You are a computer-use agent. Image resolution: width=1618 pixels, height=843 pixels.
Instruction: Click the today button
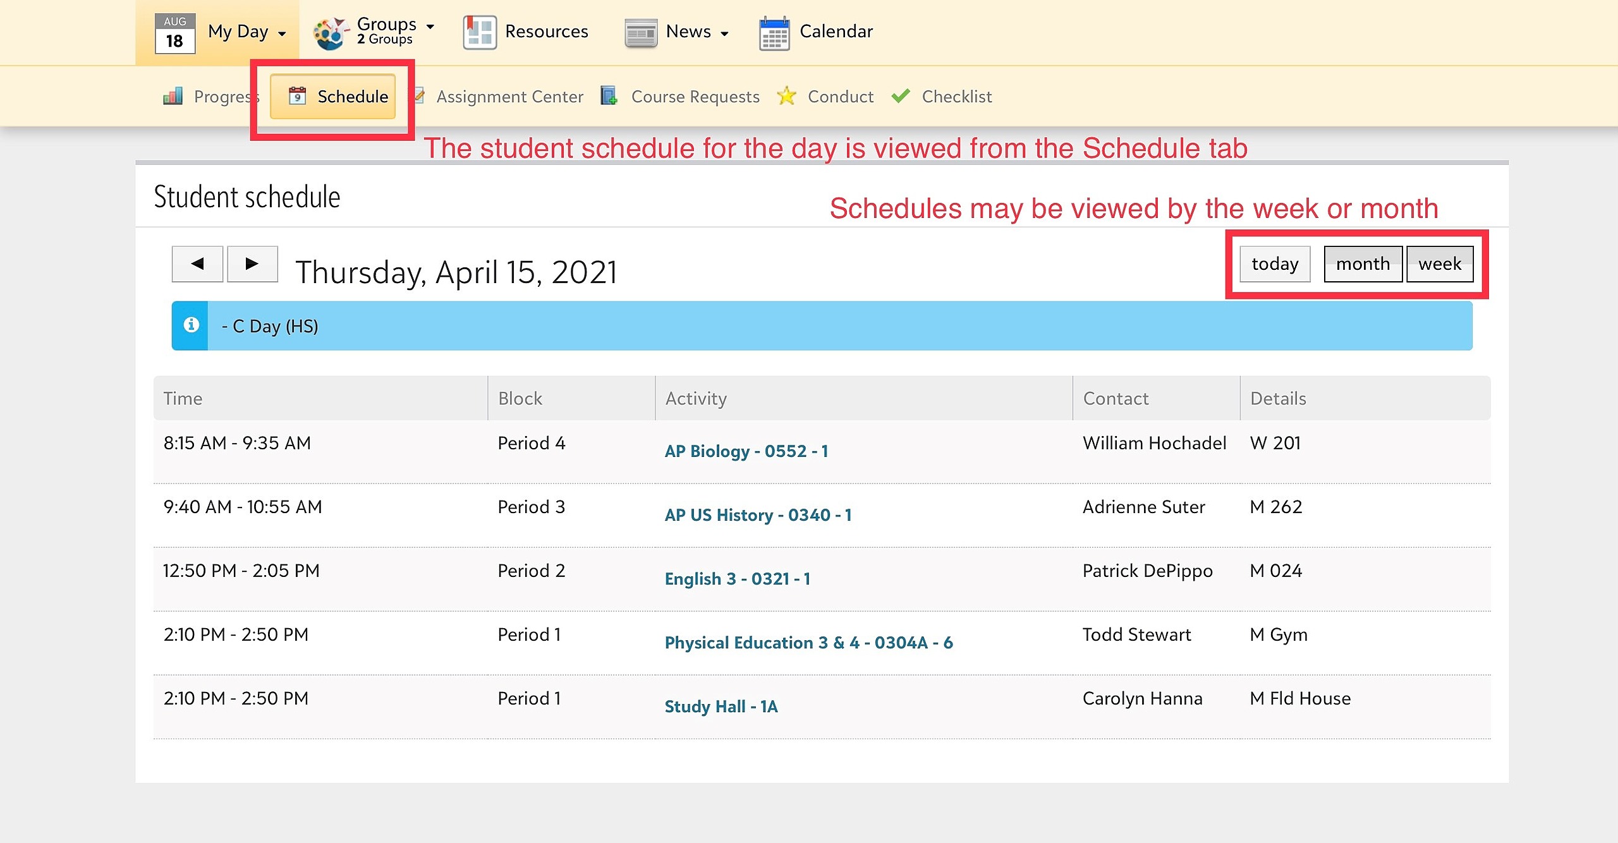coord(1275,264)
